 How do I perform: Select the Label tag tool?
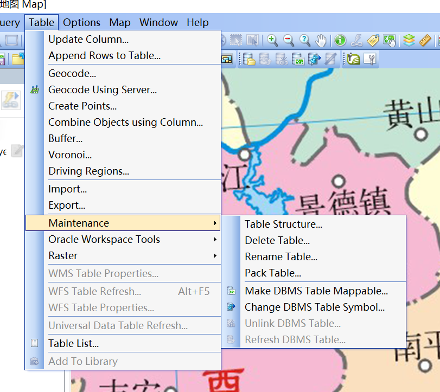[373, 40]
